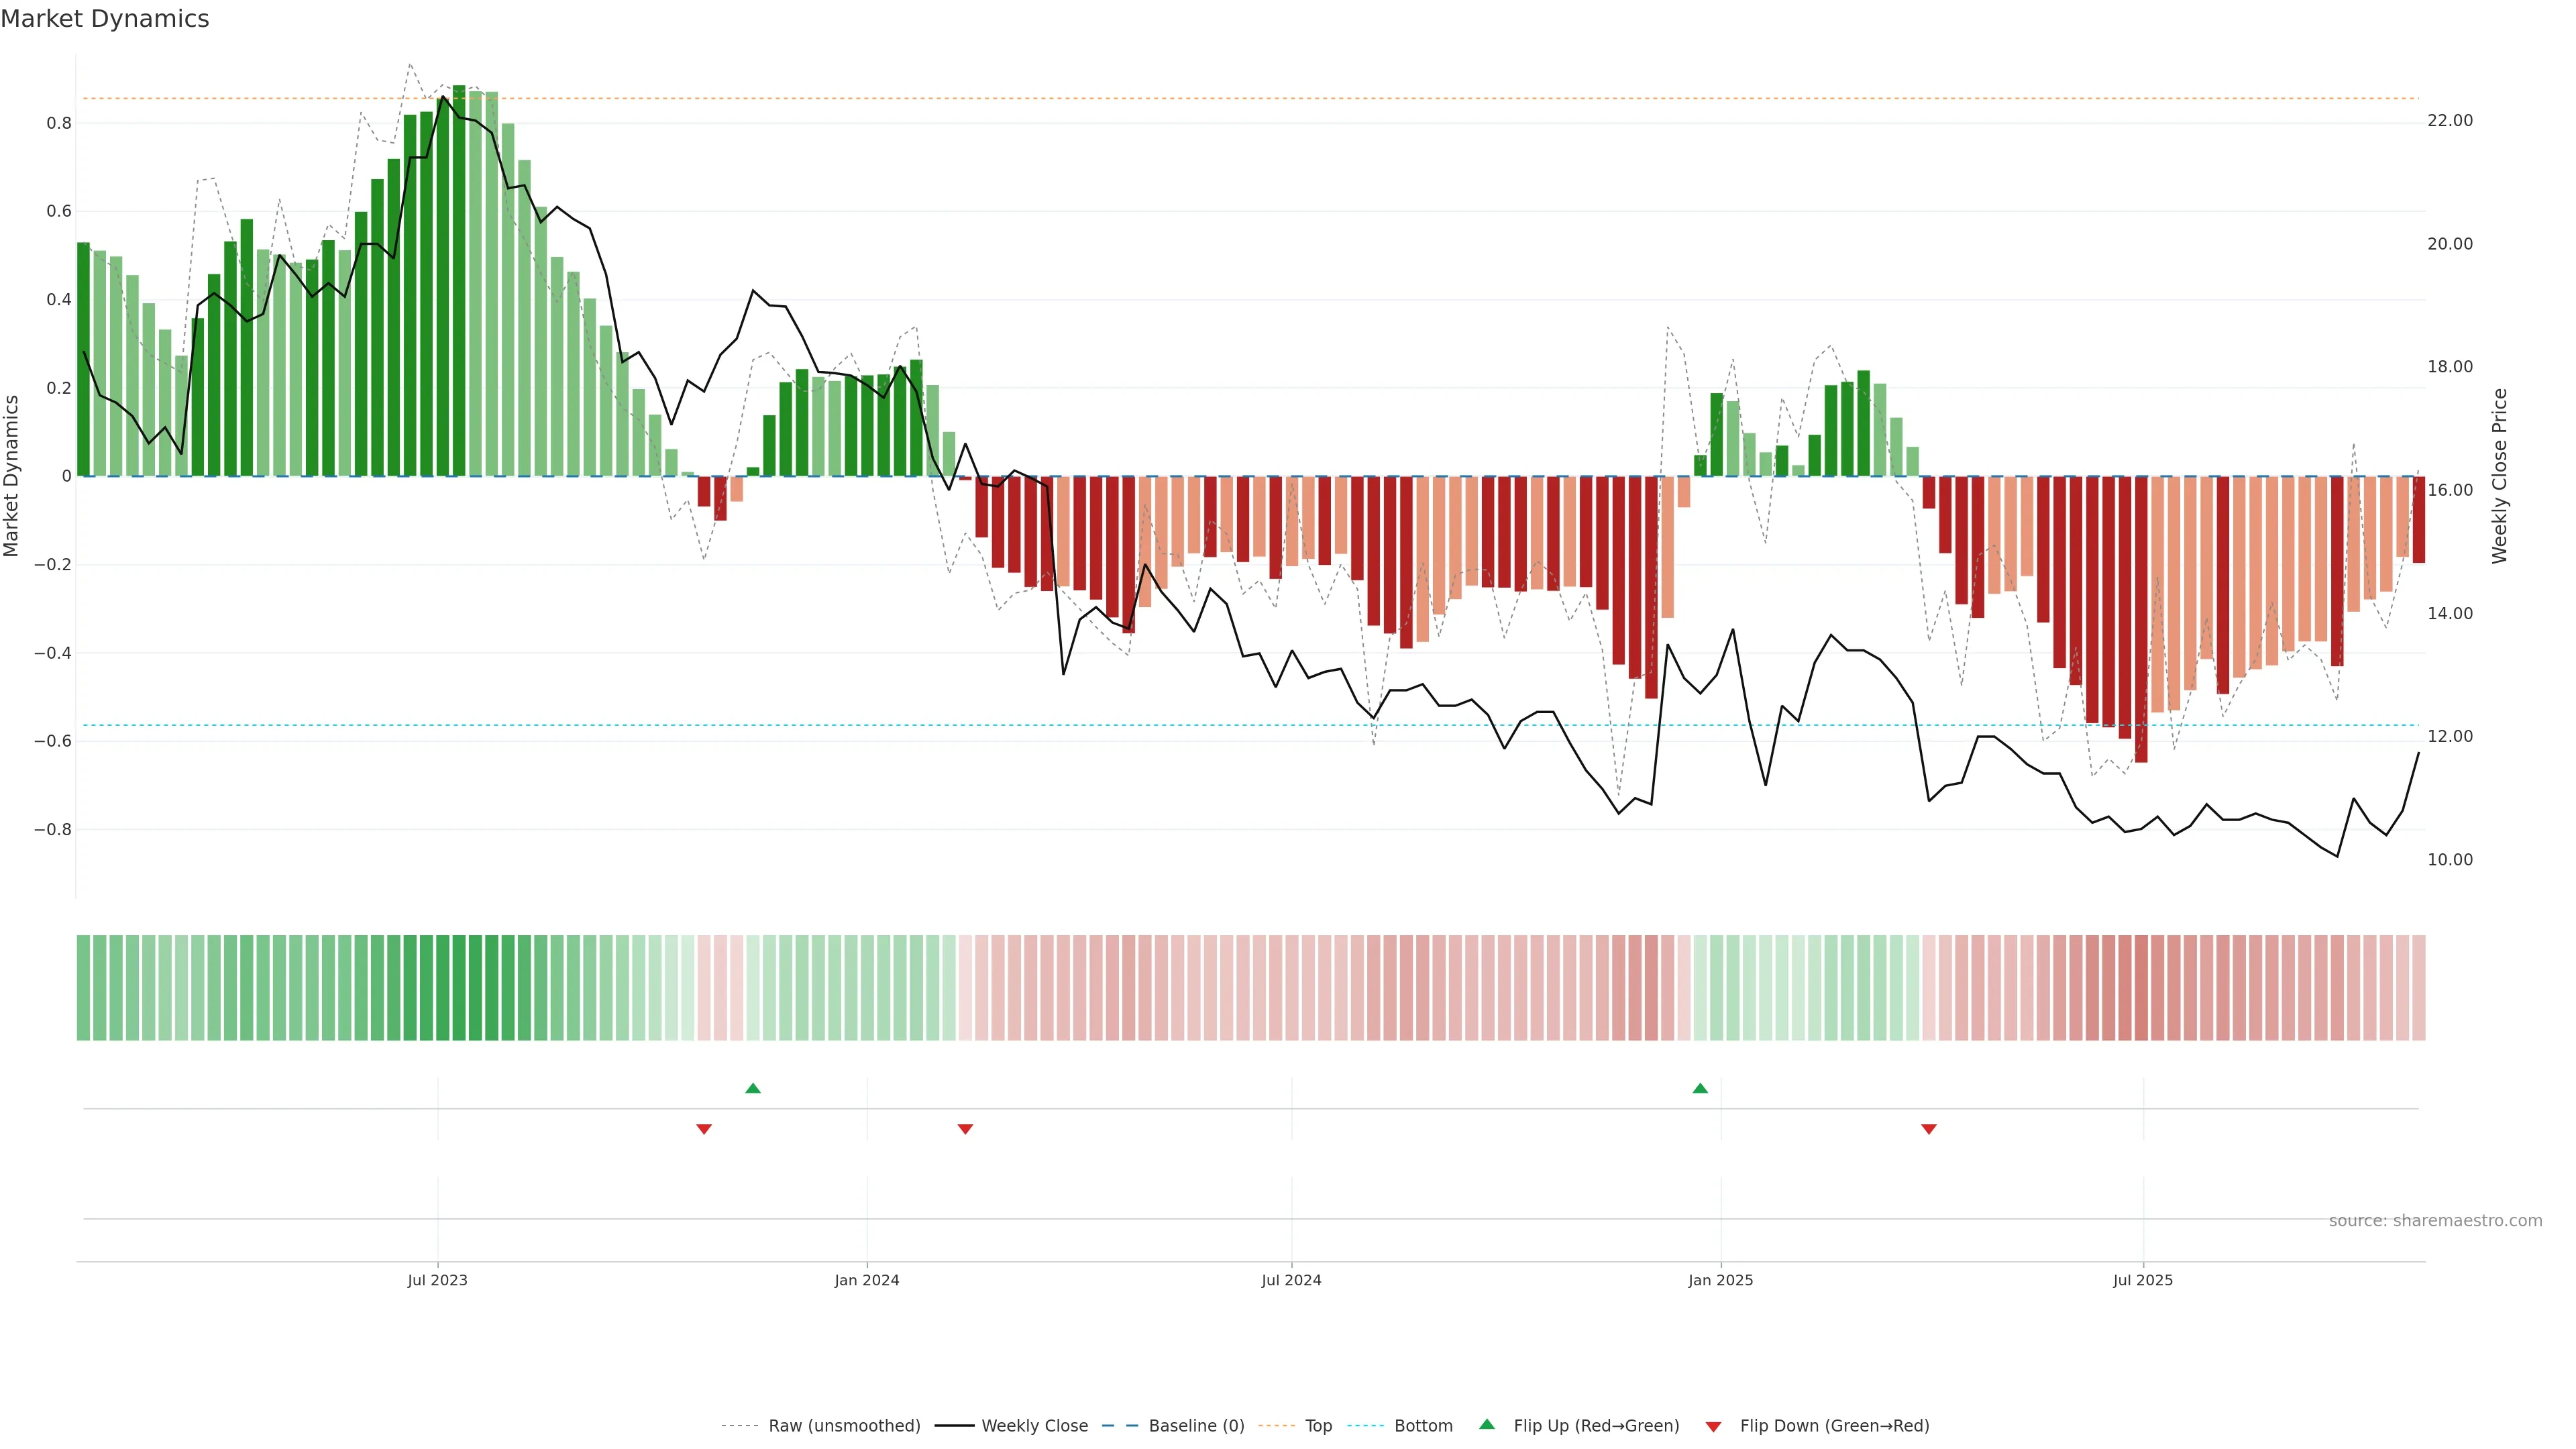Click the red flip-down marker near Apr 2025
The width and height of the screenshot is (2576, 1449).
click(1929, 1129)
